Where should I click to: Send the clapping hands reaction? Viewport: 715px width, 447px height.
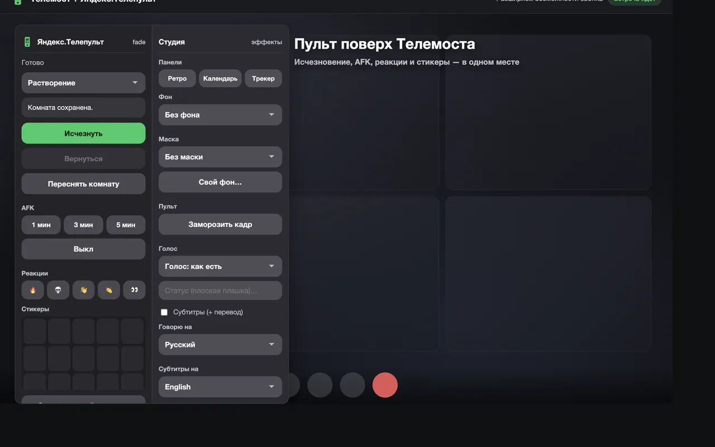[109, 290]
